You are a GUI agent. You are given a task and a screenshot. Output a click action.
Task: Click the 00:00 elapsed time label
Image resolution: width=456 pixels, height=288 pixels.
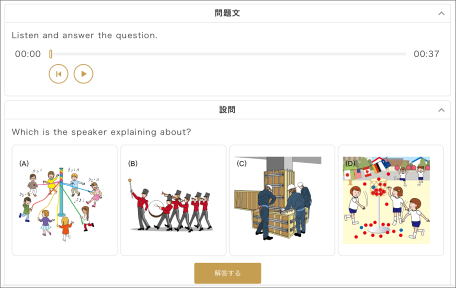click(x=28, y=54)
